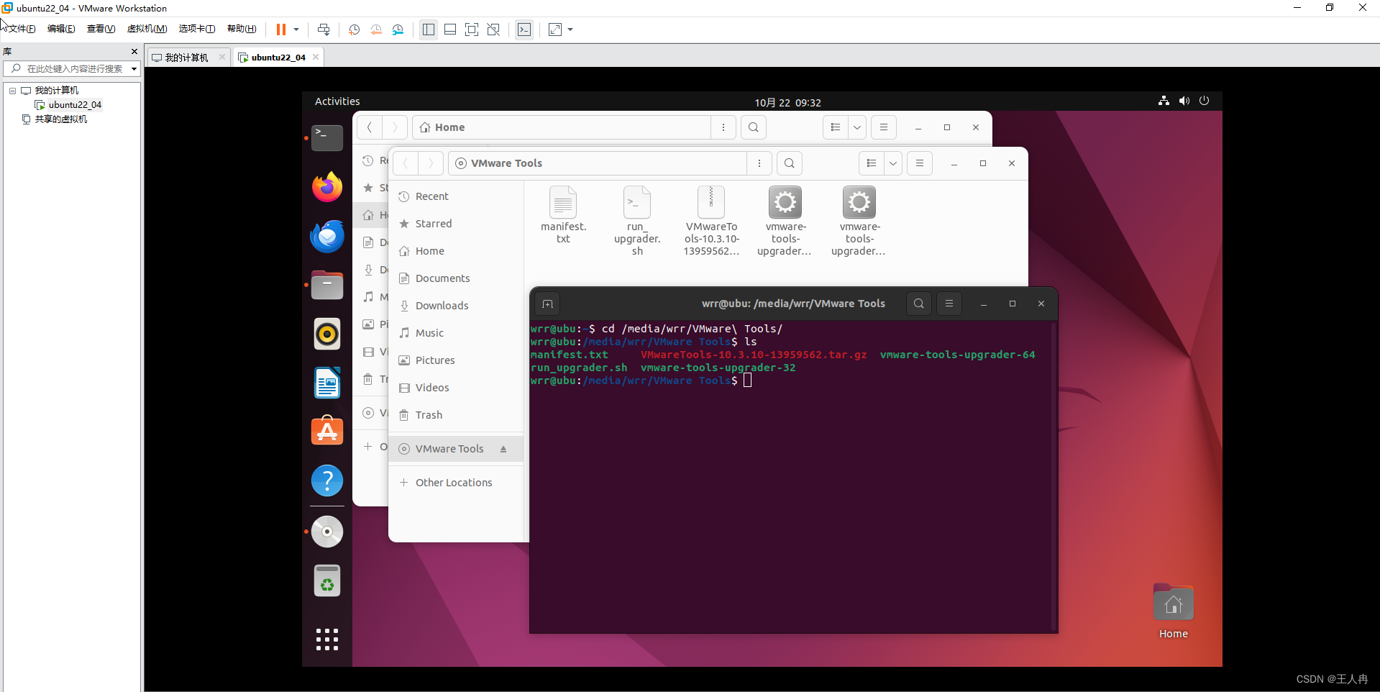The width and height of the screenshot is (1380, 692).
Task: Launch Terminal from the Ubuntu dock
Action: click(327, 137)
